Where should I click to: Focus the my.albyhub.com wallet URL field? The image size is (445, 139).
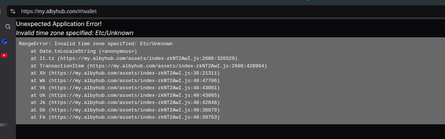(x=59, y=11)
